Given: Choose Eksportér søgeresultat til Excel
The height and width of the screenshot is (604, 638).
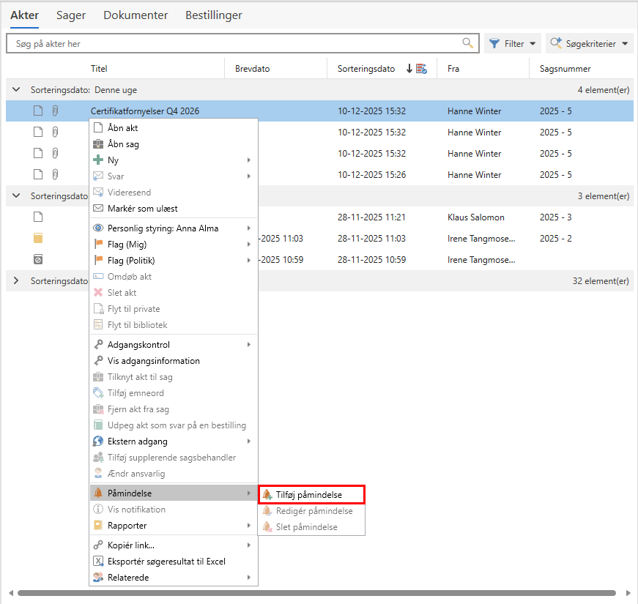Looking at the screenshot, I should (174, 562).
